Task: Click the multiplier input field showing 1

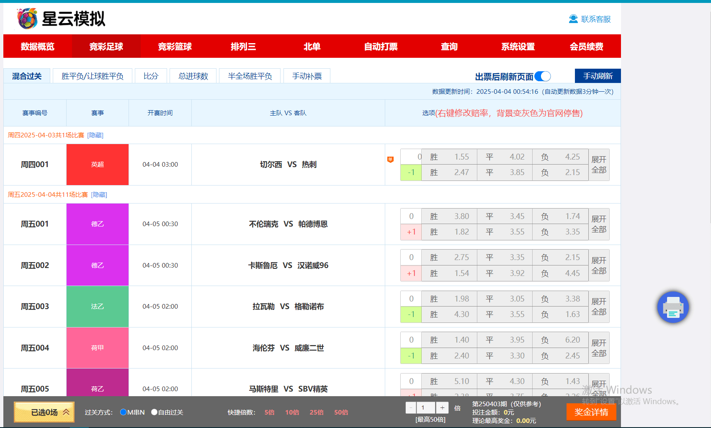Action: coord(426,407)
